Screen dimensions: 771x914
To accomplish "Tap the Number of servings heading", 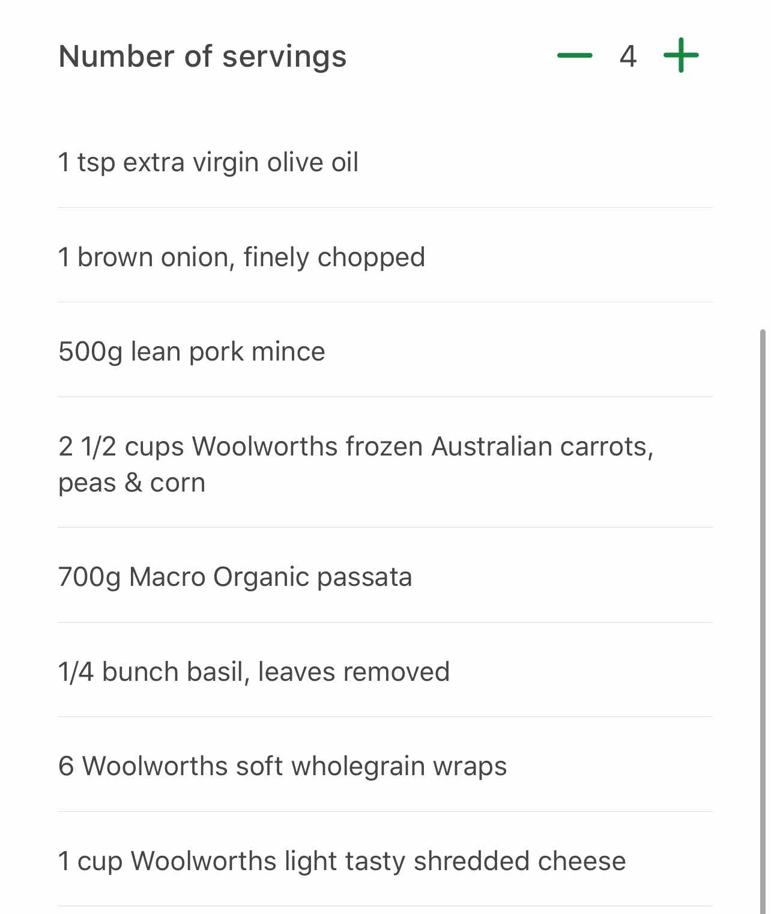I will point(202,57).
